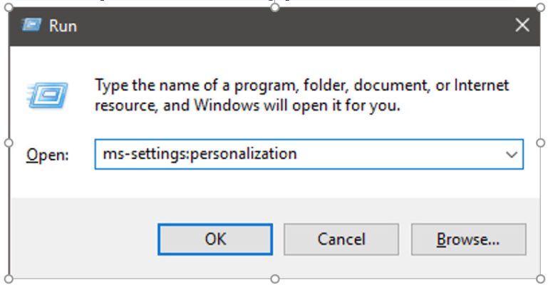Click the large Run program icon
548x285 pixels.
[47, 95]
